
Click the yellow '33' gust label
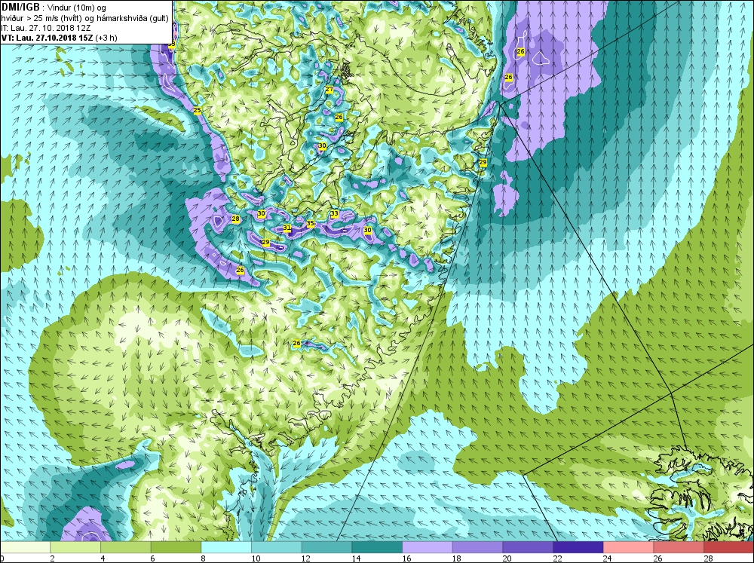pyautogui.click(x=334, y=214)
